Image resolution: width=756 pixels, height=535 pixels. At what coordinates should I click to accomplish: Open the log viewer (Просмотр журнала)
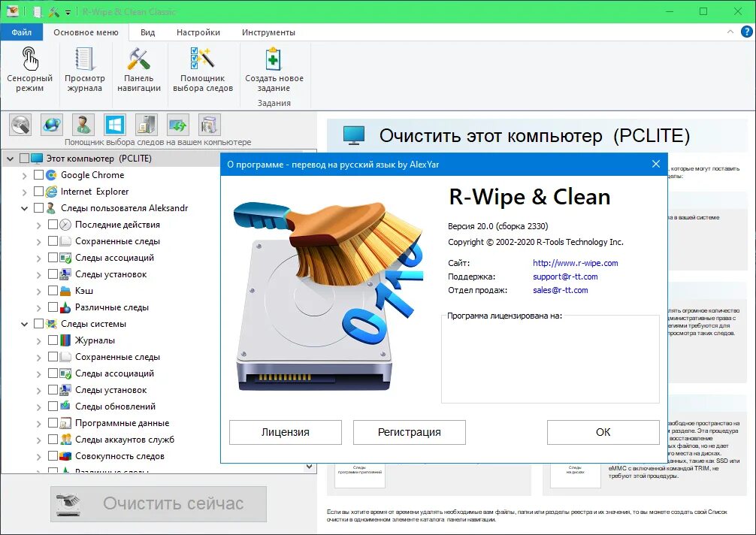85,68
